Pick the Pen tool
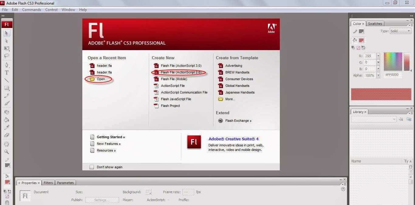415x205 pixels. click(x=7, y=64)
